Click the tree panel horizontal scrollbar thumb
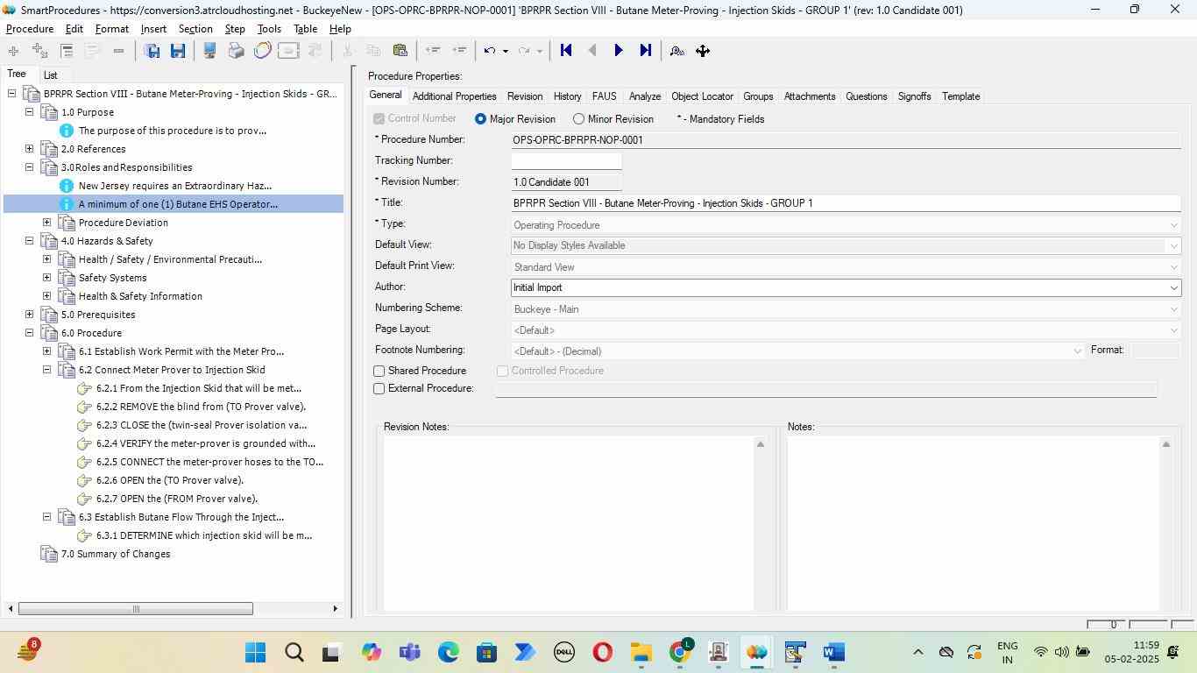The height and width of the screenshot is (673, 1197). pyautogui.click(x=136, y=609)
